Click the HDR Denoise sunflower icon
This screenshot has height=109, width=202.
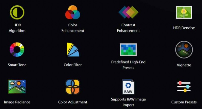(184, 12)
